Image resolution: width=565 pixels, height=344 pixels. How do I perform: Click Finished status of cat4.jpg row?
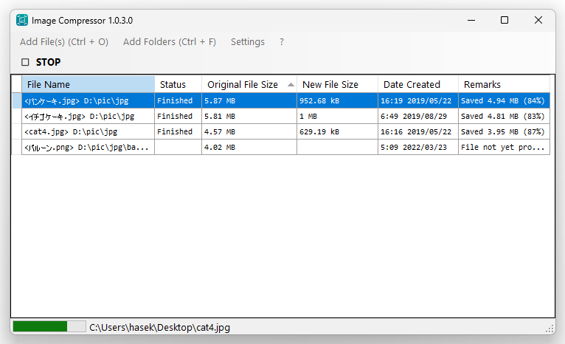tap(178, 131)
